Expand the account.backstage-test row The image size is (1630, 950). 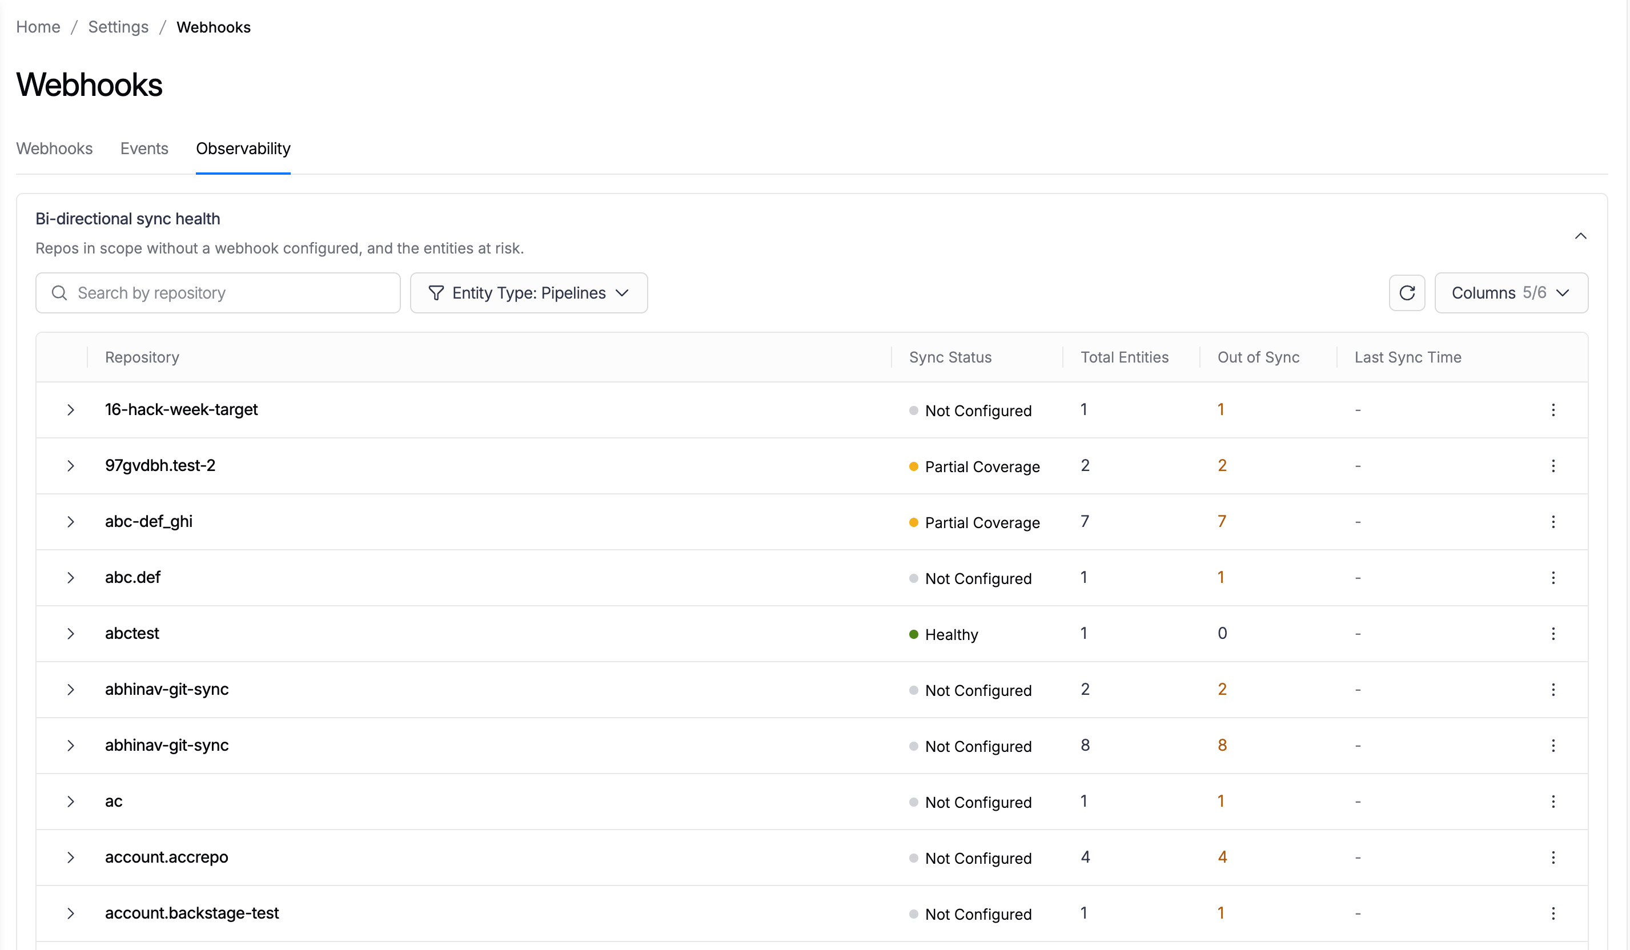point(70,914)
